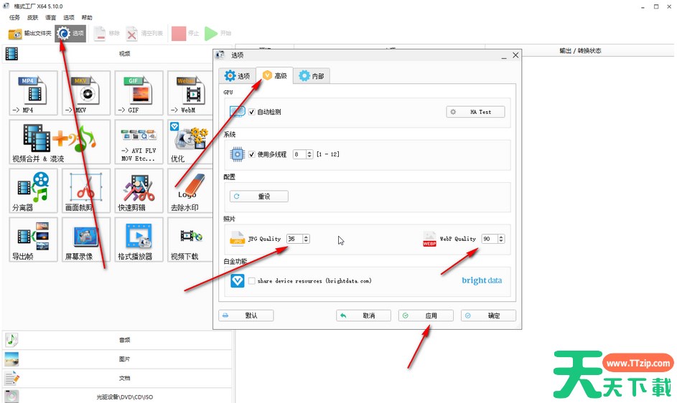The width and height of the screenshot is (677, 403).
Task: Open the 视频下载 video download tool
Action: click(190, 240)
